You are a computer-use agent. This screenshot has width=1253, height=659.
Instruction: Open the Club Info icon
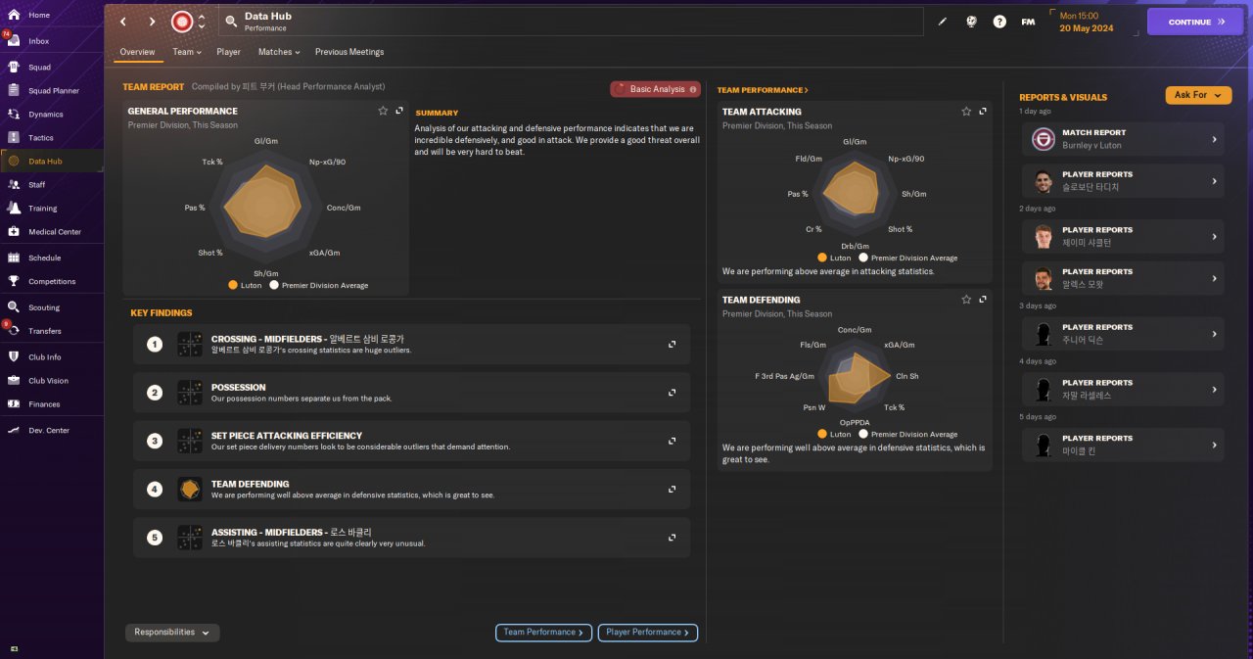(x=14, y=357)
